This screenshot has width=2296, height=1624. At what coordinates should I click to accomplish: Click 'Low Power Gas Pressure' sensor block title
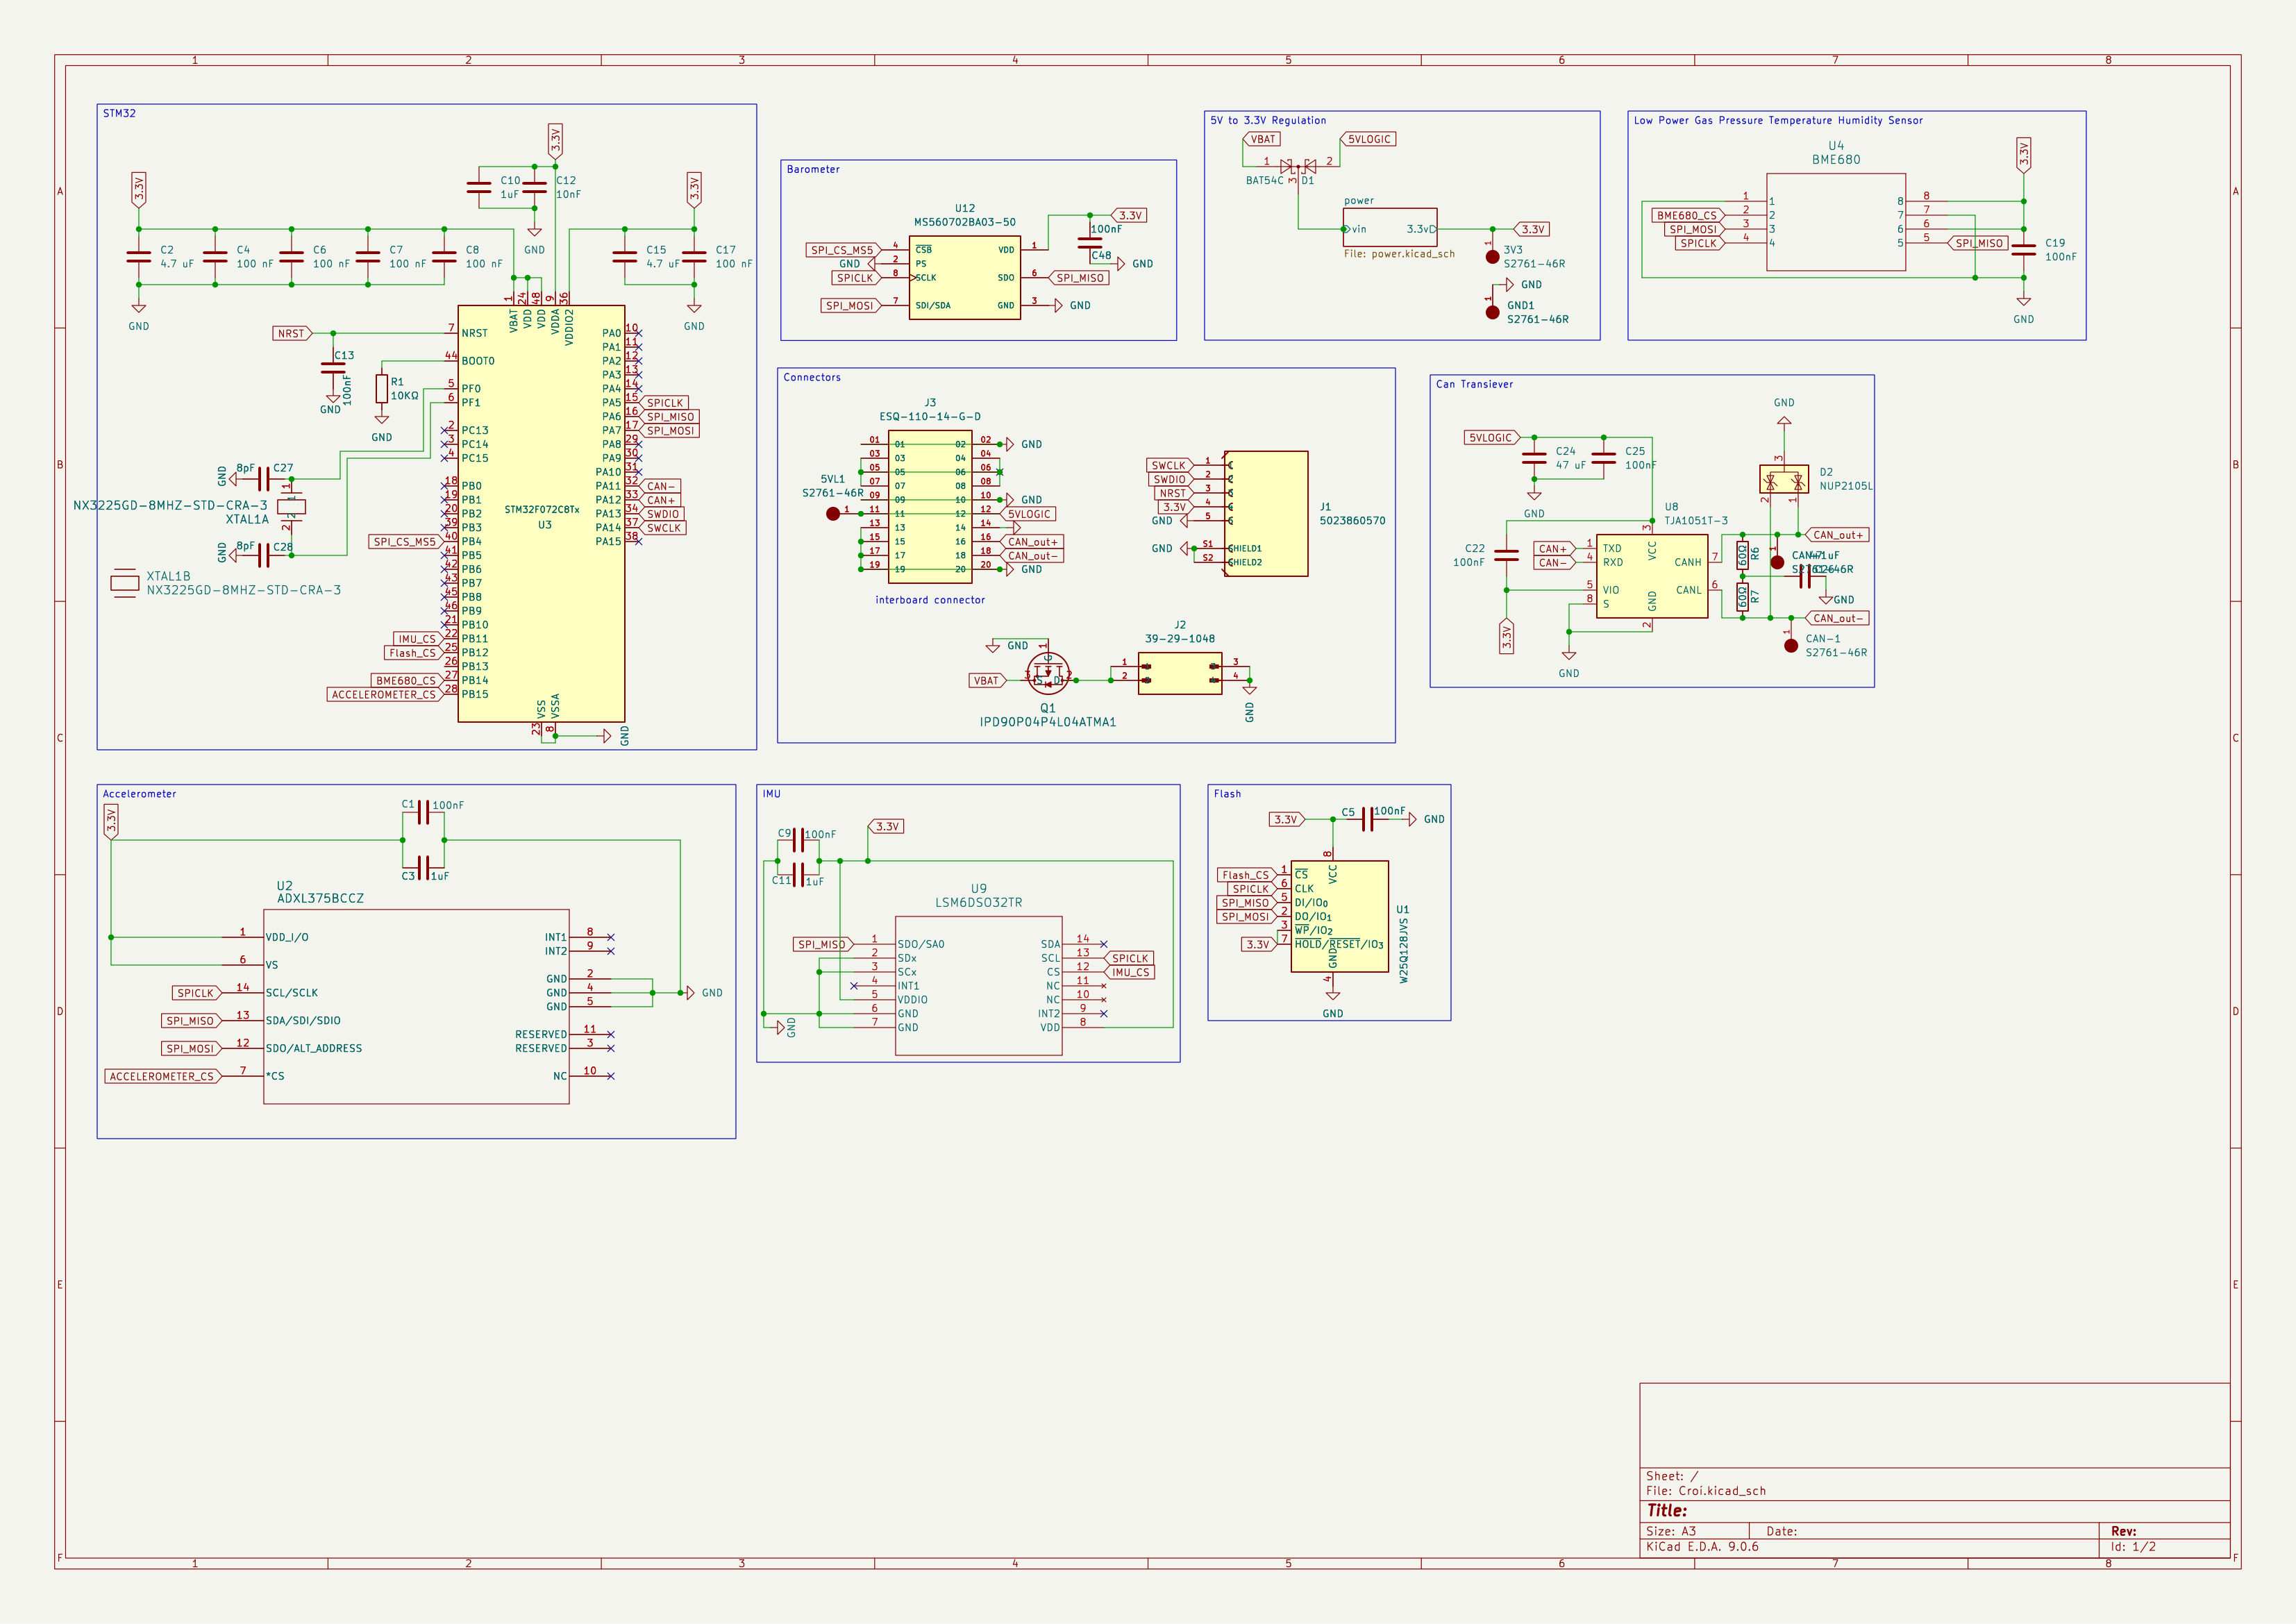coord(1778,120)
